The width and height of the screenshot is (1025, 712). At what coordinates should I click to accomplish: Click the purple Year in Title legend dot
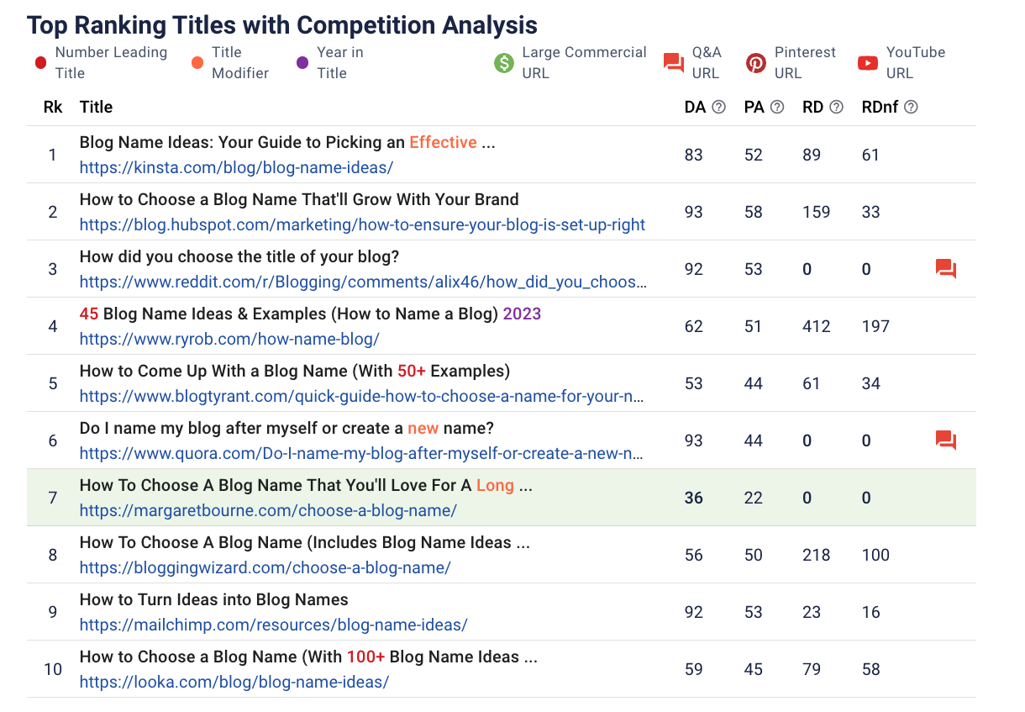tap(304, 62)
